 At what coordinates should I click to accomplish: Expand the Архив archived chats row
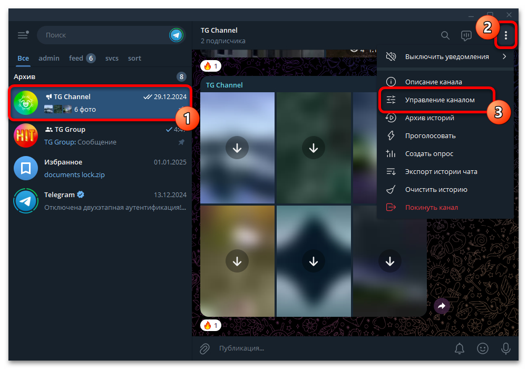[x=100, y=76]
